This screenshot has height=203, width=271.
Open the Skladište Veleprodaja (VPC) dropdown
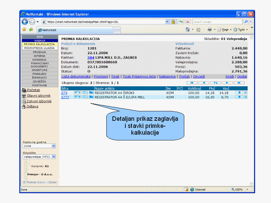click(39, 157)
